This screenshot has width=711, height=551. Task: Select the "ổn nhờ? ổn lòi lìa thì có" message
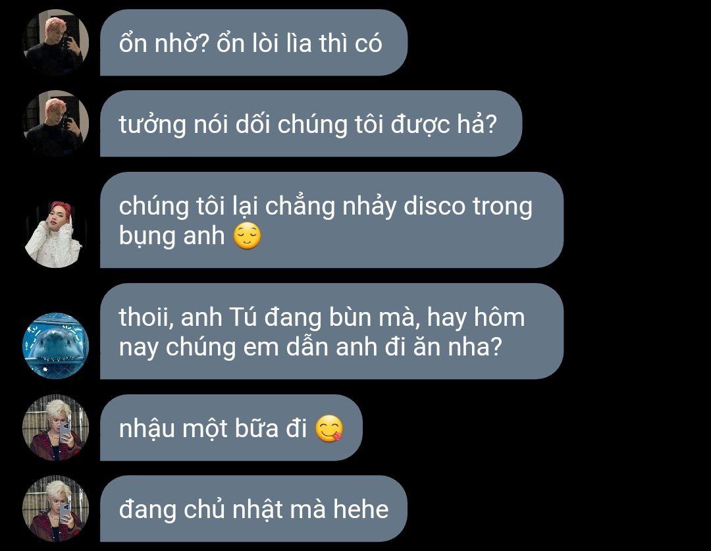click(253, 43)
